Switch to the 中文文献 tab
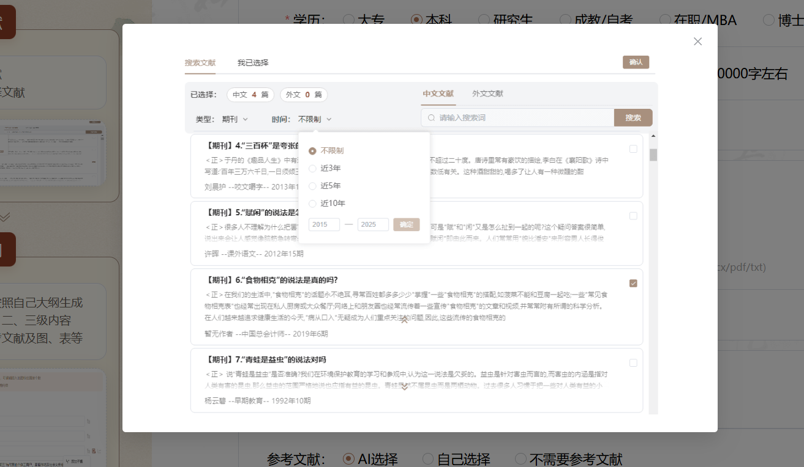This screenshot has height=467, width=804. coord(438,94)
